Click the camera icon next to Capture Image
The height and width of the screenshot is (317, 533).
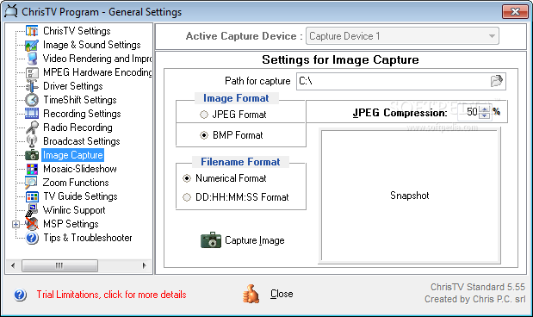coord(211,240)
